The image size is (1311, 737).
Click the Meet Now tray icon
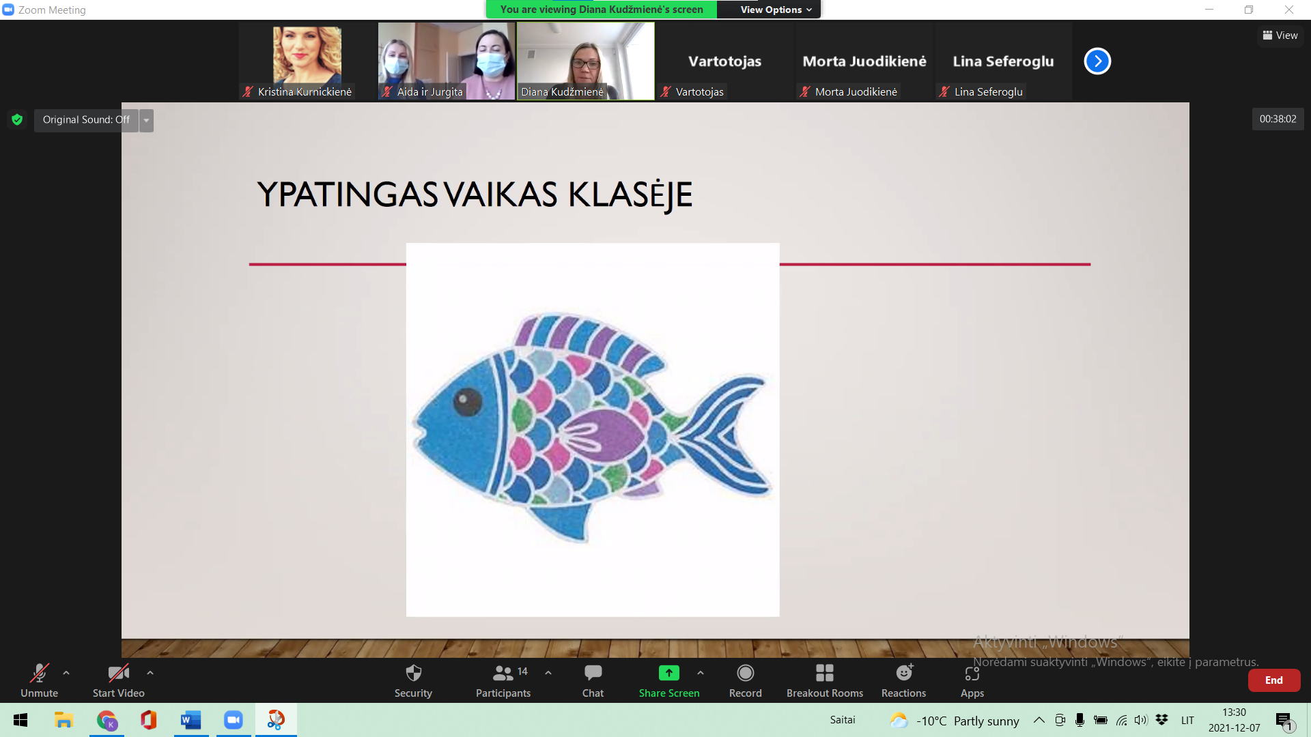[x=1060, y=720]
